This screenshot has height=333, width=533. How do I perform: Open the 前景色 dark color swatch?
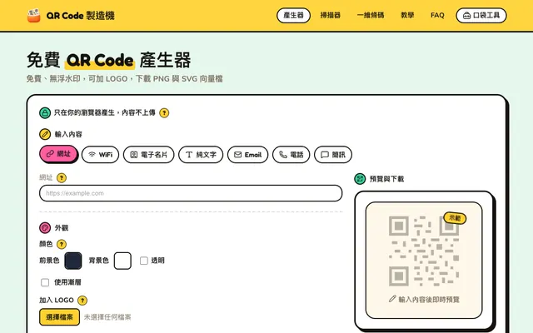point(73,261)
